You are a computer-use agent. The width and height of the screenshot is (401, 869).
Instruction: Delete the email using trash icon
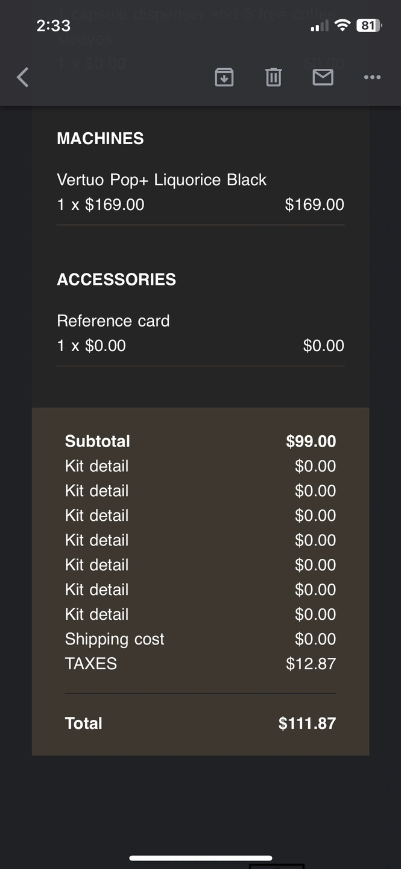[x=274, y=77]
